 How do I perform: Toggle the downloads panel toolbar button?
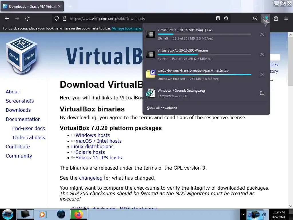[x=266, y=18]
